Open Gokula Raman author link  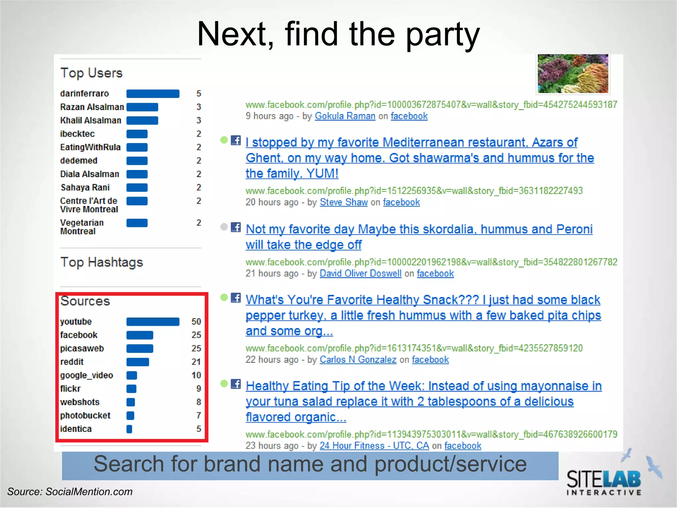tap(345, 116)
